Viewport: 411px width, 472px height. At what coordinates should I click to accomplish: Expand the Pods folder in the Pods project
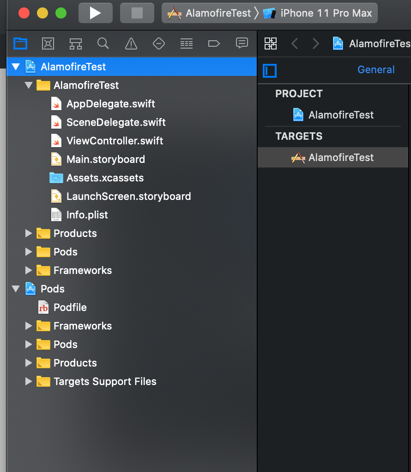pyautogui.click(x=29, y=344)
